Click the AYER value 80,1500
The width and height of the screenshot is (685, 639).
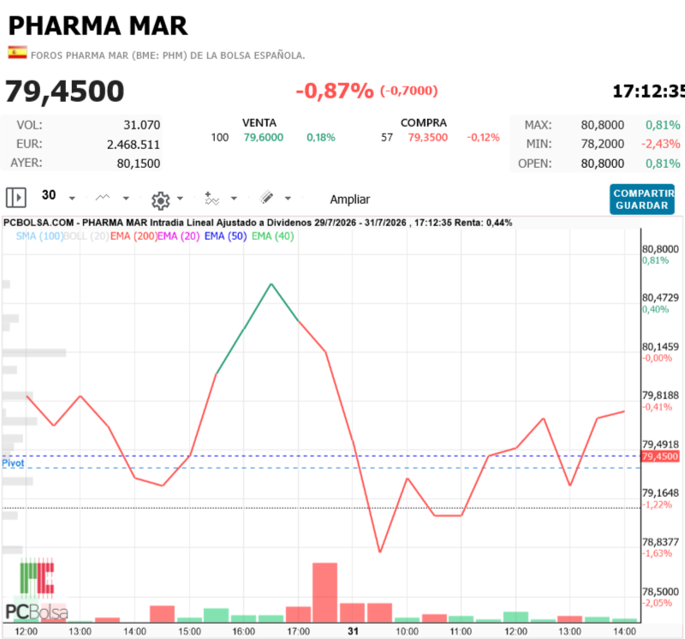[139, 164]
